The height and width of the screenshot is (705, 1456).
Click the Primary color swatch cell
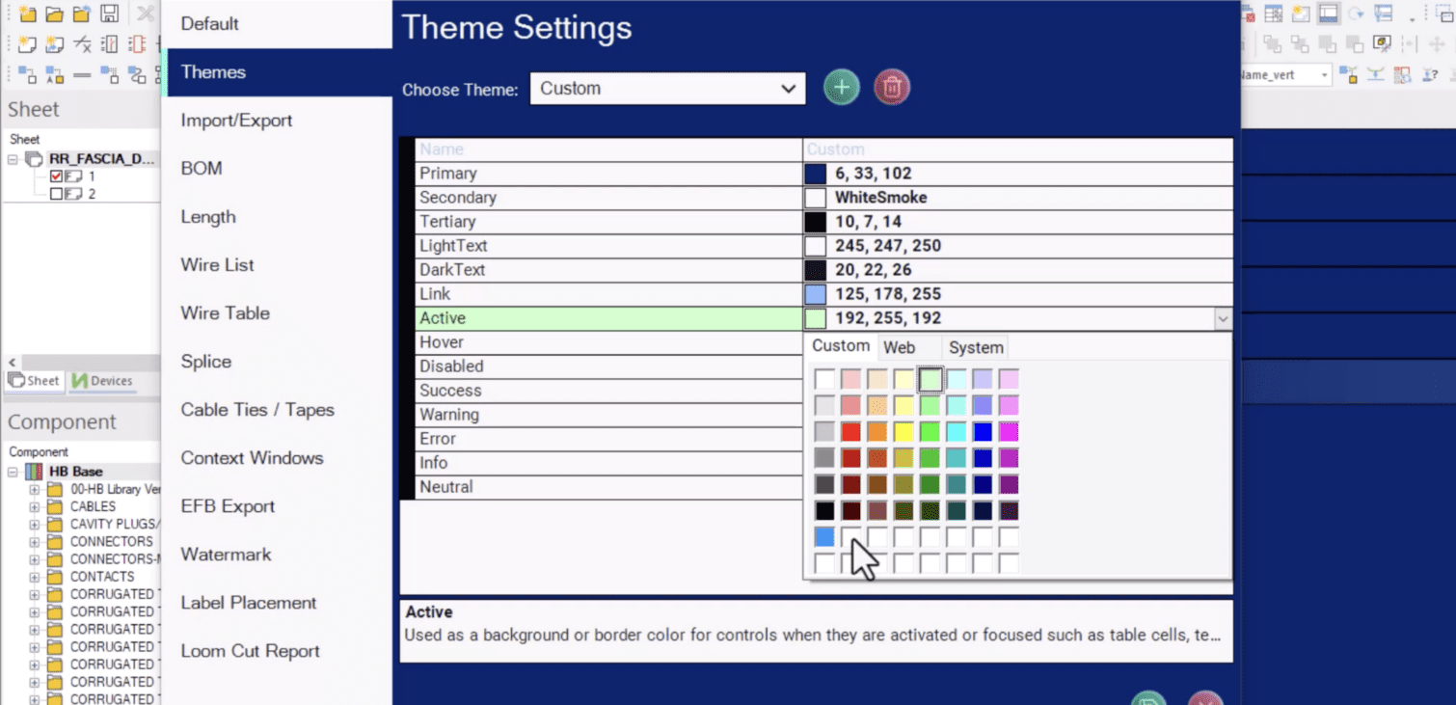[816, 174]
